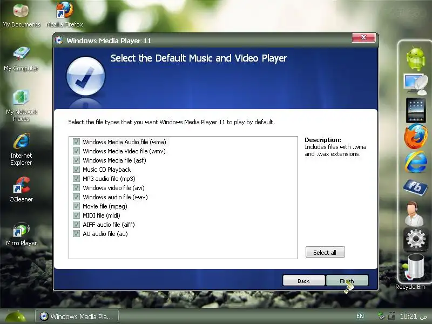Toggle the AIFF audio file (aiff) checkbox
The width and height of the screenshot is (432, 324).
click(x=76, y=225)
